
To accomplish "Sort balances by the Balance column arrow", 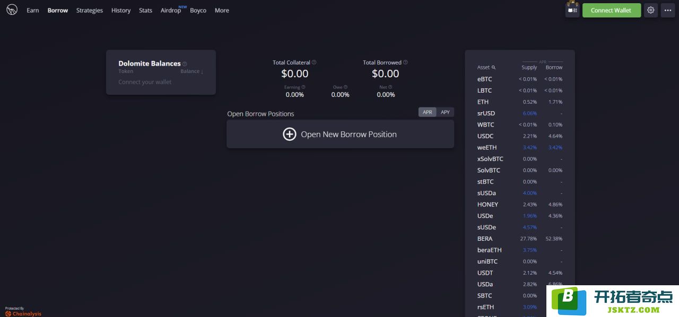I will click(x=202, y=71).
